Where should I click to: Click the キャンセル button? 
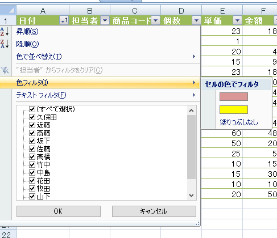click(x=154, y=211)
